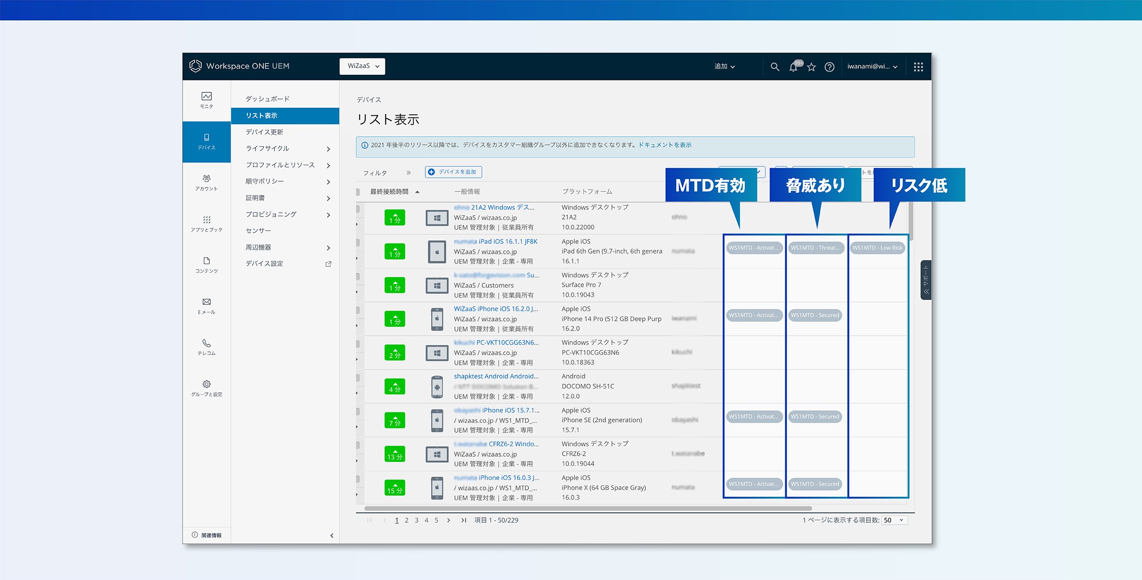Expand the プロファイルとリソース submenu
Viewport: 1142px width, 580px height.
click(328, 165)
